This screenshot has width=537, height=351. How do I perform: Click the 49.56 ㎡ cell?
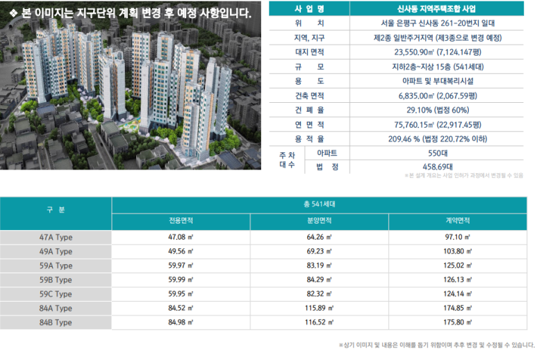point(181,251)
